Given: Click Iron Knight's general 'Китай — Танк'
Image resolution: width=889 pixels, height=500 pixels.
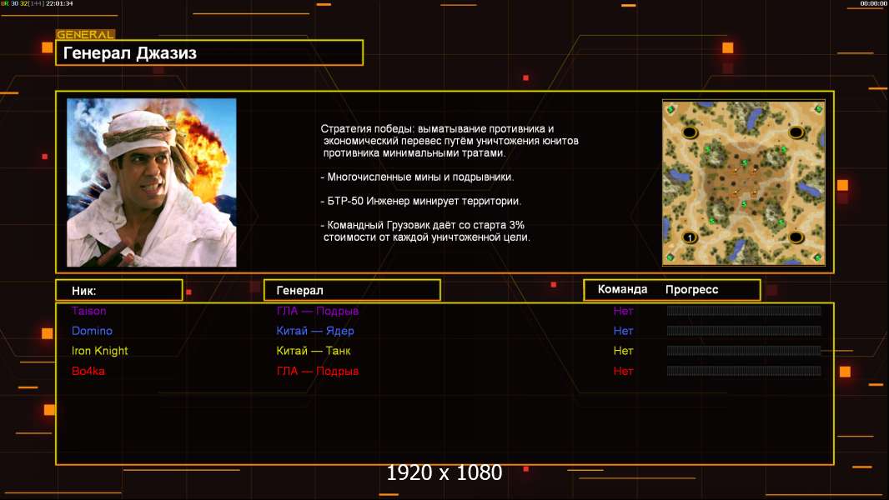Looking at the screenshot, I should [x=314, y=351].
